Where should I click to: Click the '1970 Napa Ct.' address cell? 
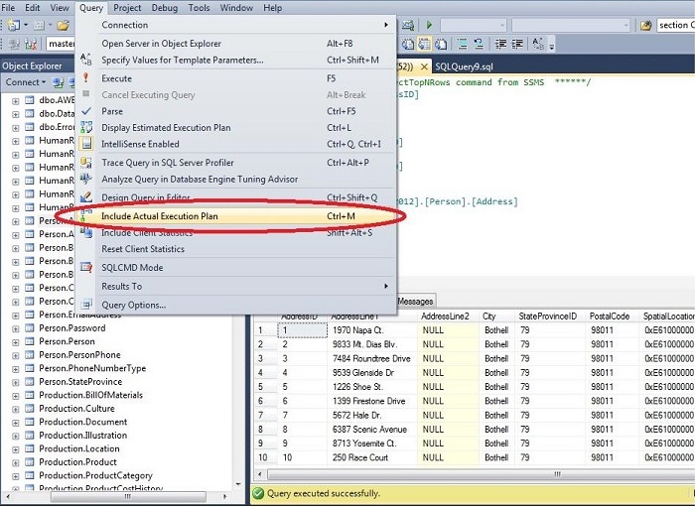[x=372, y=330]
